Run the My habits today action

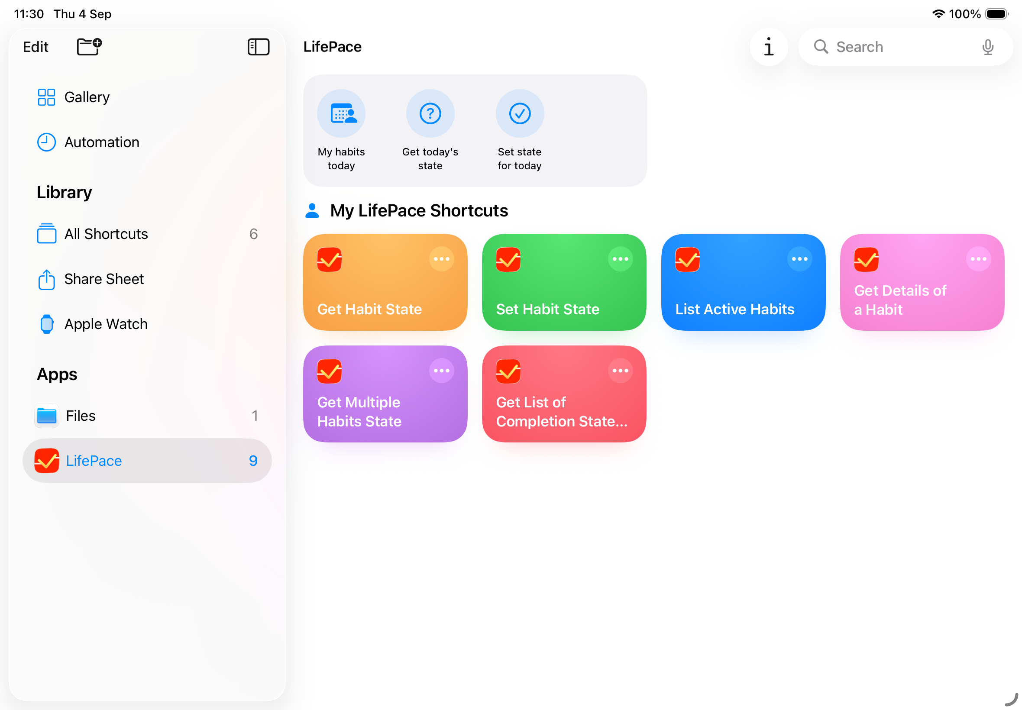coord(341,130)
